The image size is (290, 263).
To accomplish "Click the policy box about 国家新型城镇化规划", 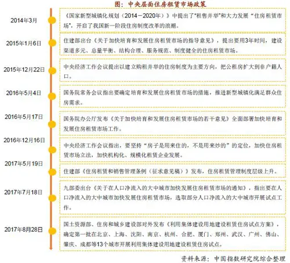I will pos(172,20).
